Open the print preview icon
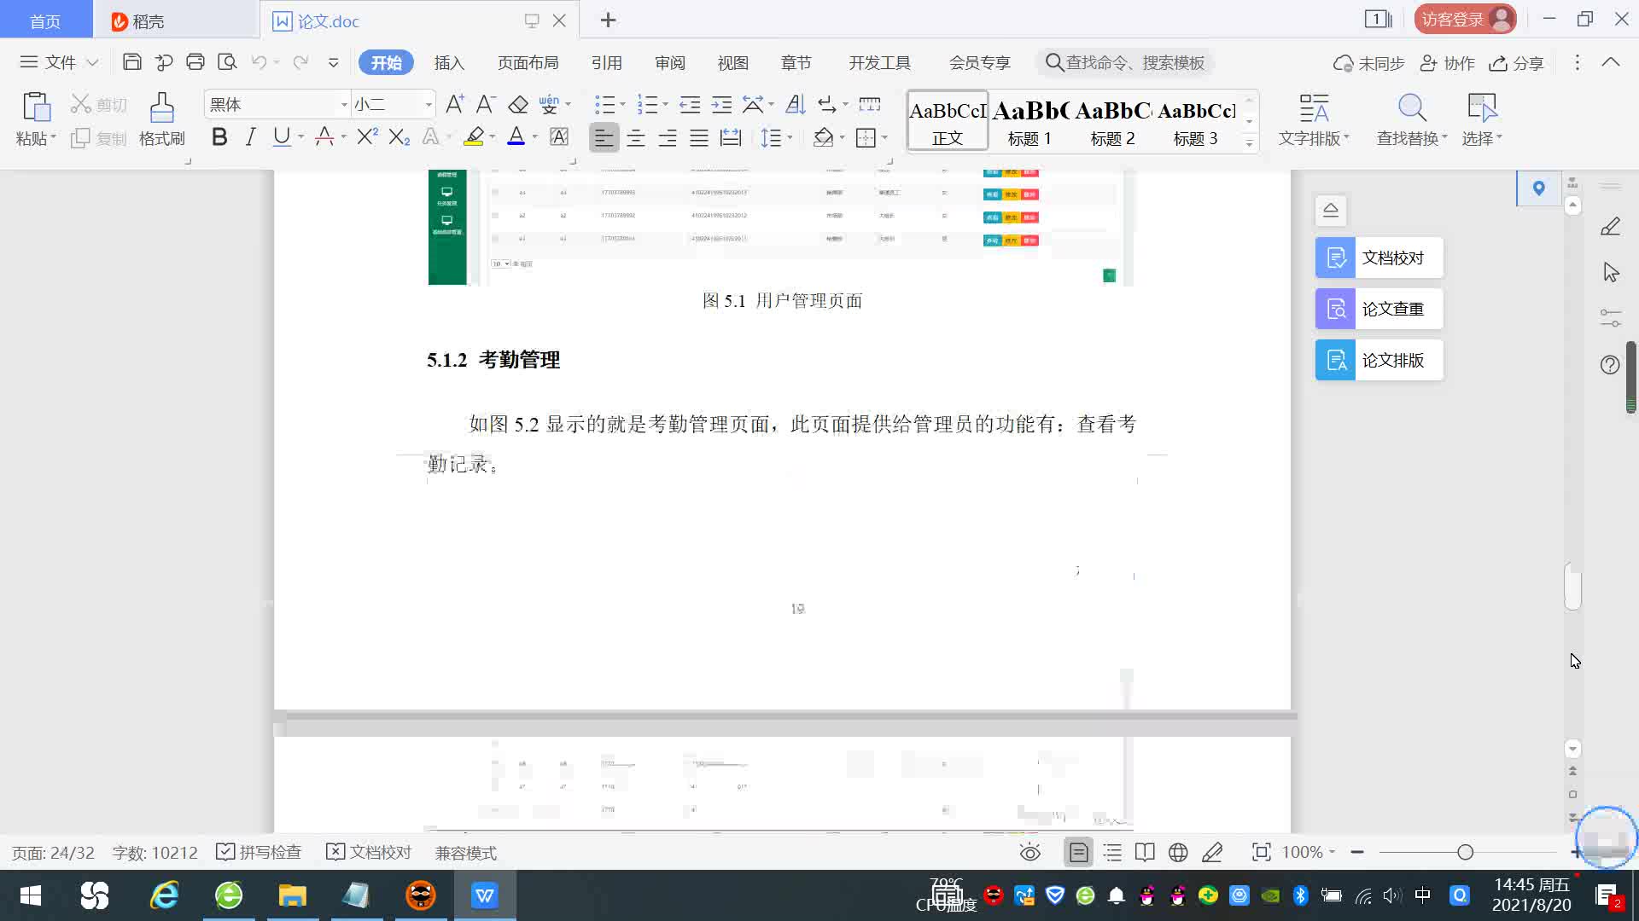1639x921 pixels. click(x=227, y=62)
